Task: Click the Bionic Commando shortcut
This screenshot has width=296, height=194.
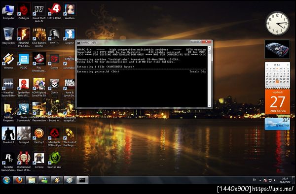Action: point(24,112)
